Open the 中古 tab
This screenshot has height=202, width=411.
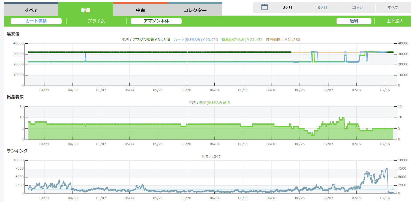click(140, 10)
